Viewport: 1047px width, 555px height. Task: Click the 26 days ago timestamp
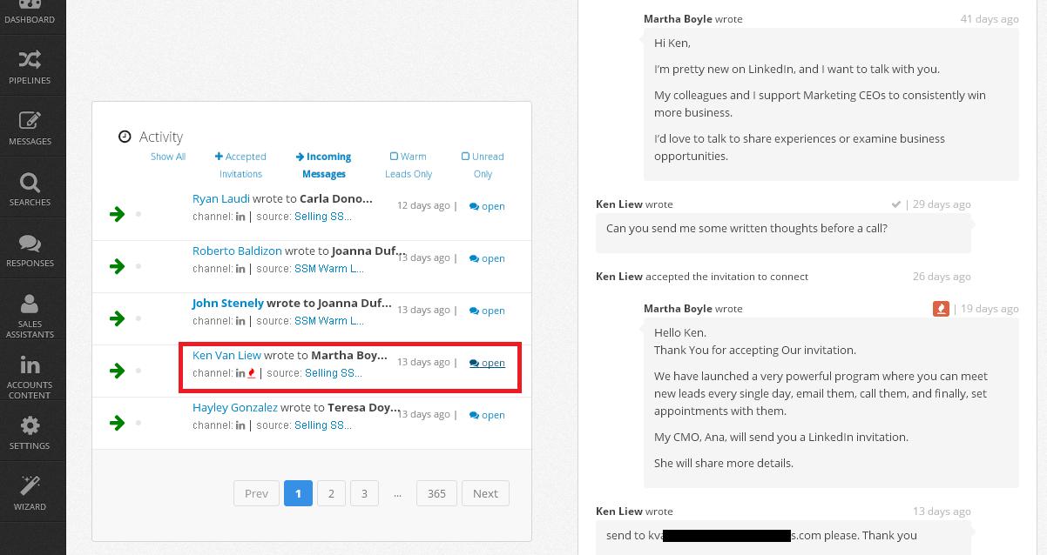942,277
